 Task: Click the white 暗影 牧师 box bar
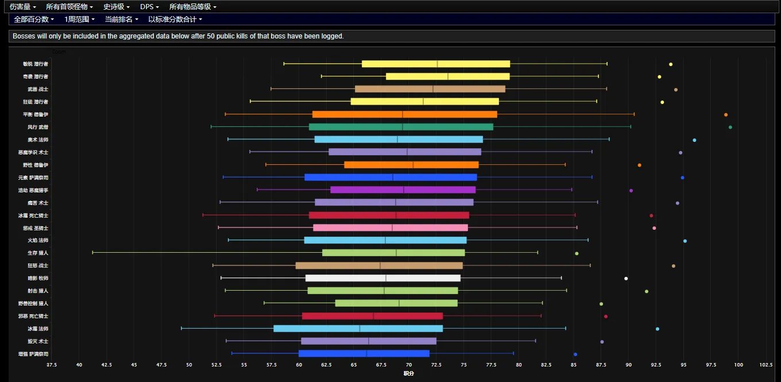pos(382,278)
